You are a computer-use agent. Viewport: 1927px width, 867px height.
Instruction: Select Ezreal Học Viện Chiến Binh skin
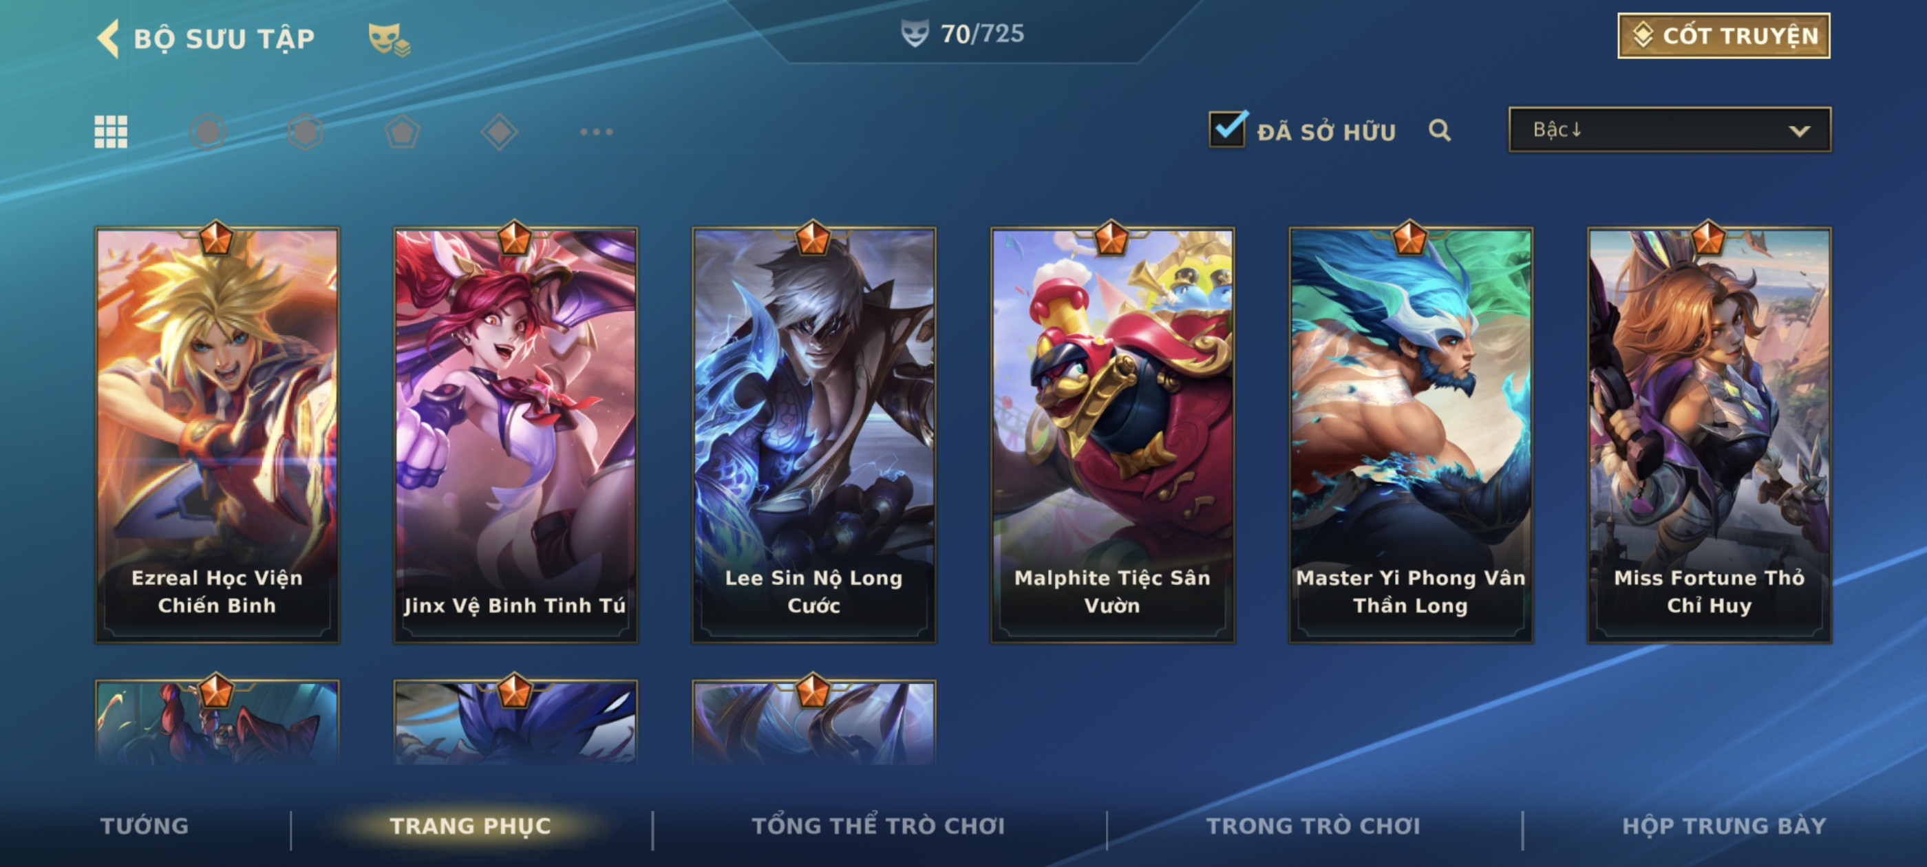217,434
